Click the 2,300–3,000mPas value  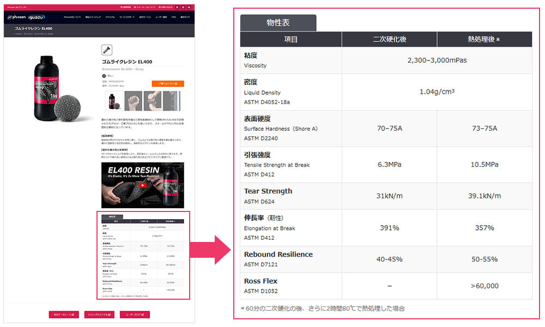[x=437, y=60]
